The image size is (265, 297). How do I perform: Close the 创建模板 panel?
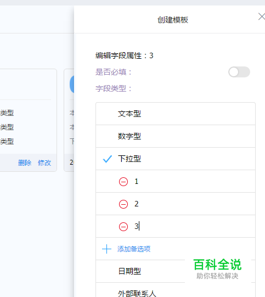coord(262,16)
